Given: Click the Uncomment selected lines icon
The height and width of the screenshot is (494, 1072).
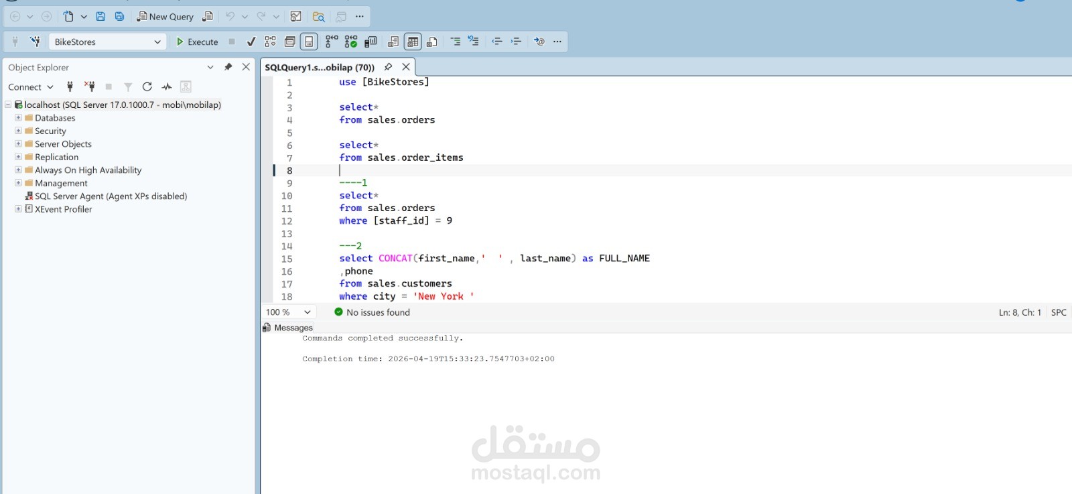Looking at the screenshot, I should [x=473, y=42].
